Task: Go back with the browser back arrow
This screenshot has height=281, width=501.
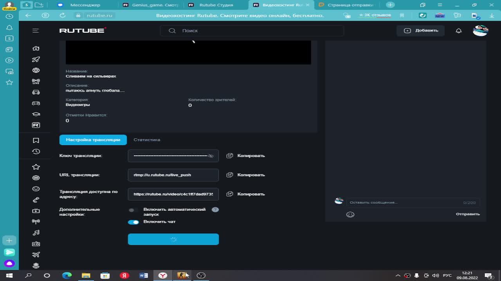Action: (28, 15)
